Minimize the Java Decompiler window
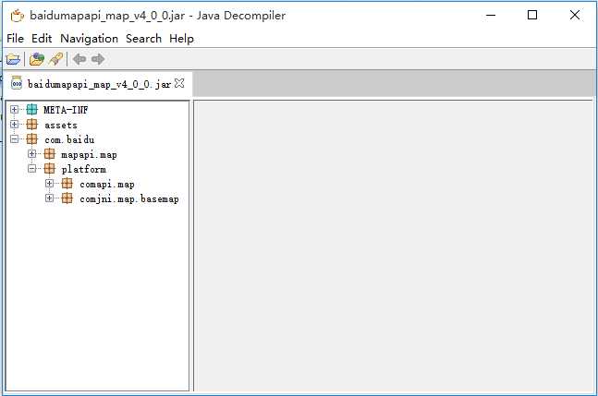598x396 pixels. [x=491, y=15]
